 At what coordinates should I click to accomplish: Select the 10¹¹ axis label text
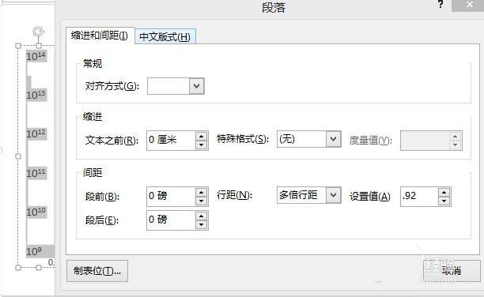36,173
